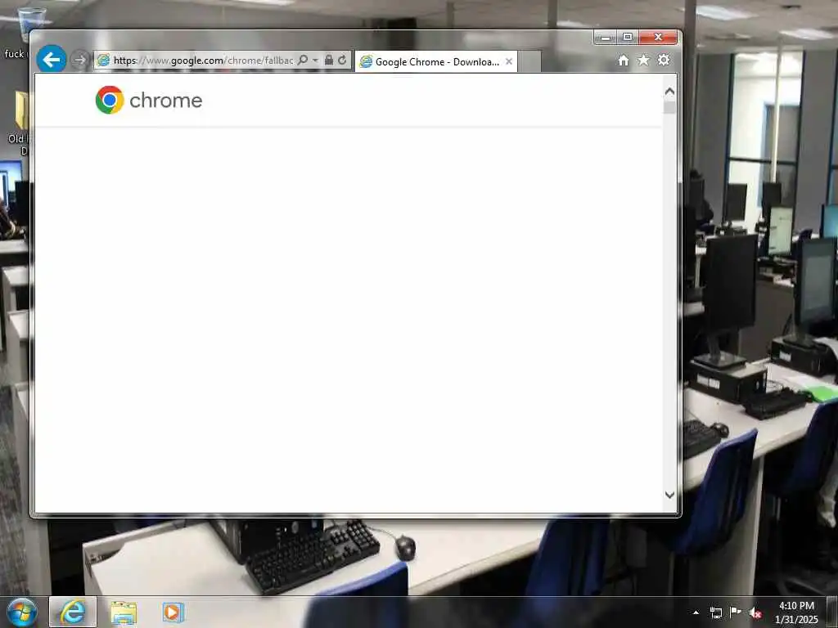Open Favorites with the star icon

(x=643, y=60)
